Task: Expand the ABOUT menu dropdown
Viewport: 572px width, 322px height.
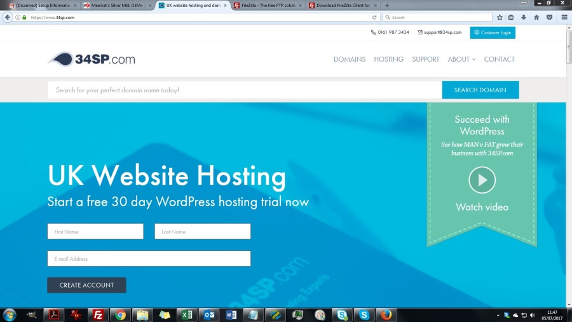Action: 461,59
